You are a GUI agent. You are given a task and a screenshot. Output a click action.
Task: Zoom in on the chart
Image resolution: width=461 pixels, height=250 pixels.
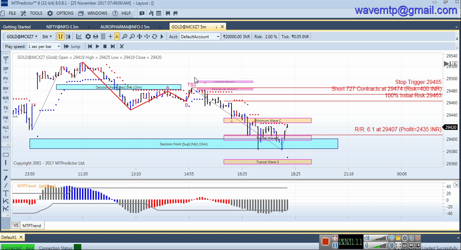tap(125, 37)
